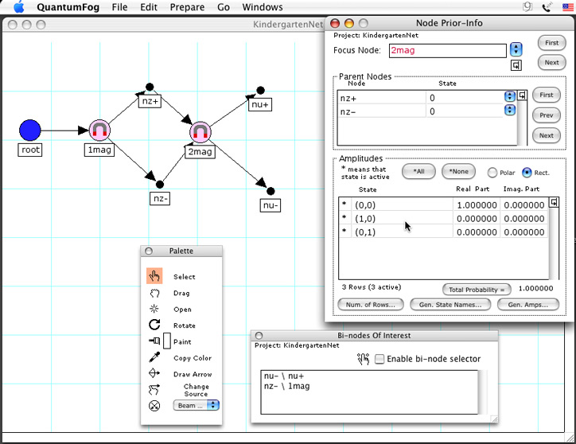Click the popup icon below Focus Node stepper
This screenshot has width=576, height=444.
[x=516, y=65]
